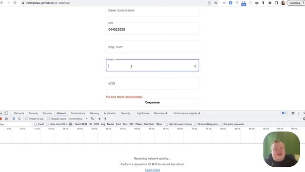The width and height of the screenshot is (305, 172).
Task: Open the Extensions puzzle-piece icon
Action: pos(270,3)
